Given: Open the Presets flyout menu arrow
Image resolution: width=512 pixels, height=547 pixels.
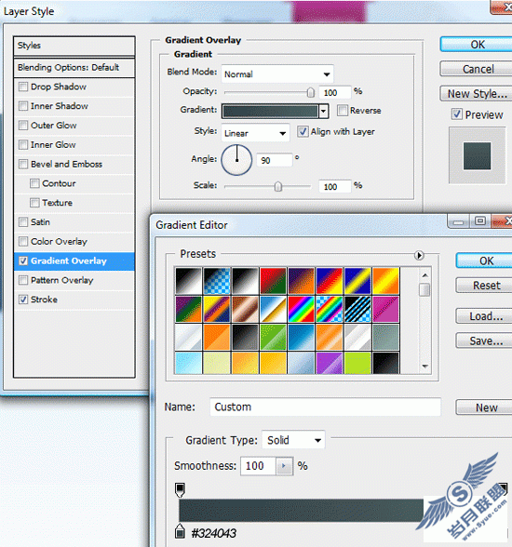Looking at the screenshot, I should pyautogui.click(x=419, y=255).
